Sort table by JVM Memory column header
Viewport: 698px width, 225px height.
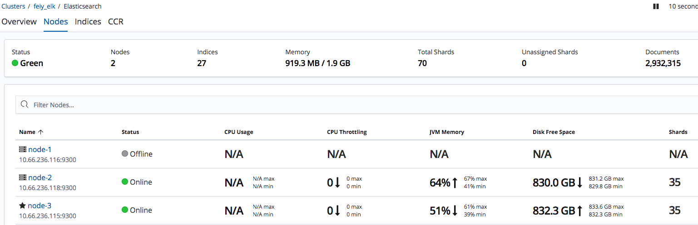point(447,132)
